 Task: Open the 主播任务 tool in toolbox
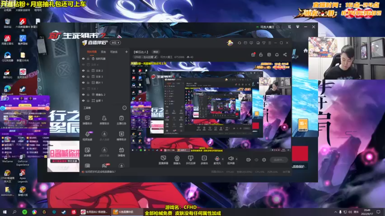tap(121, 120)
